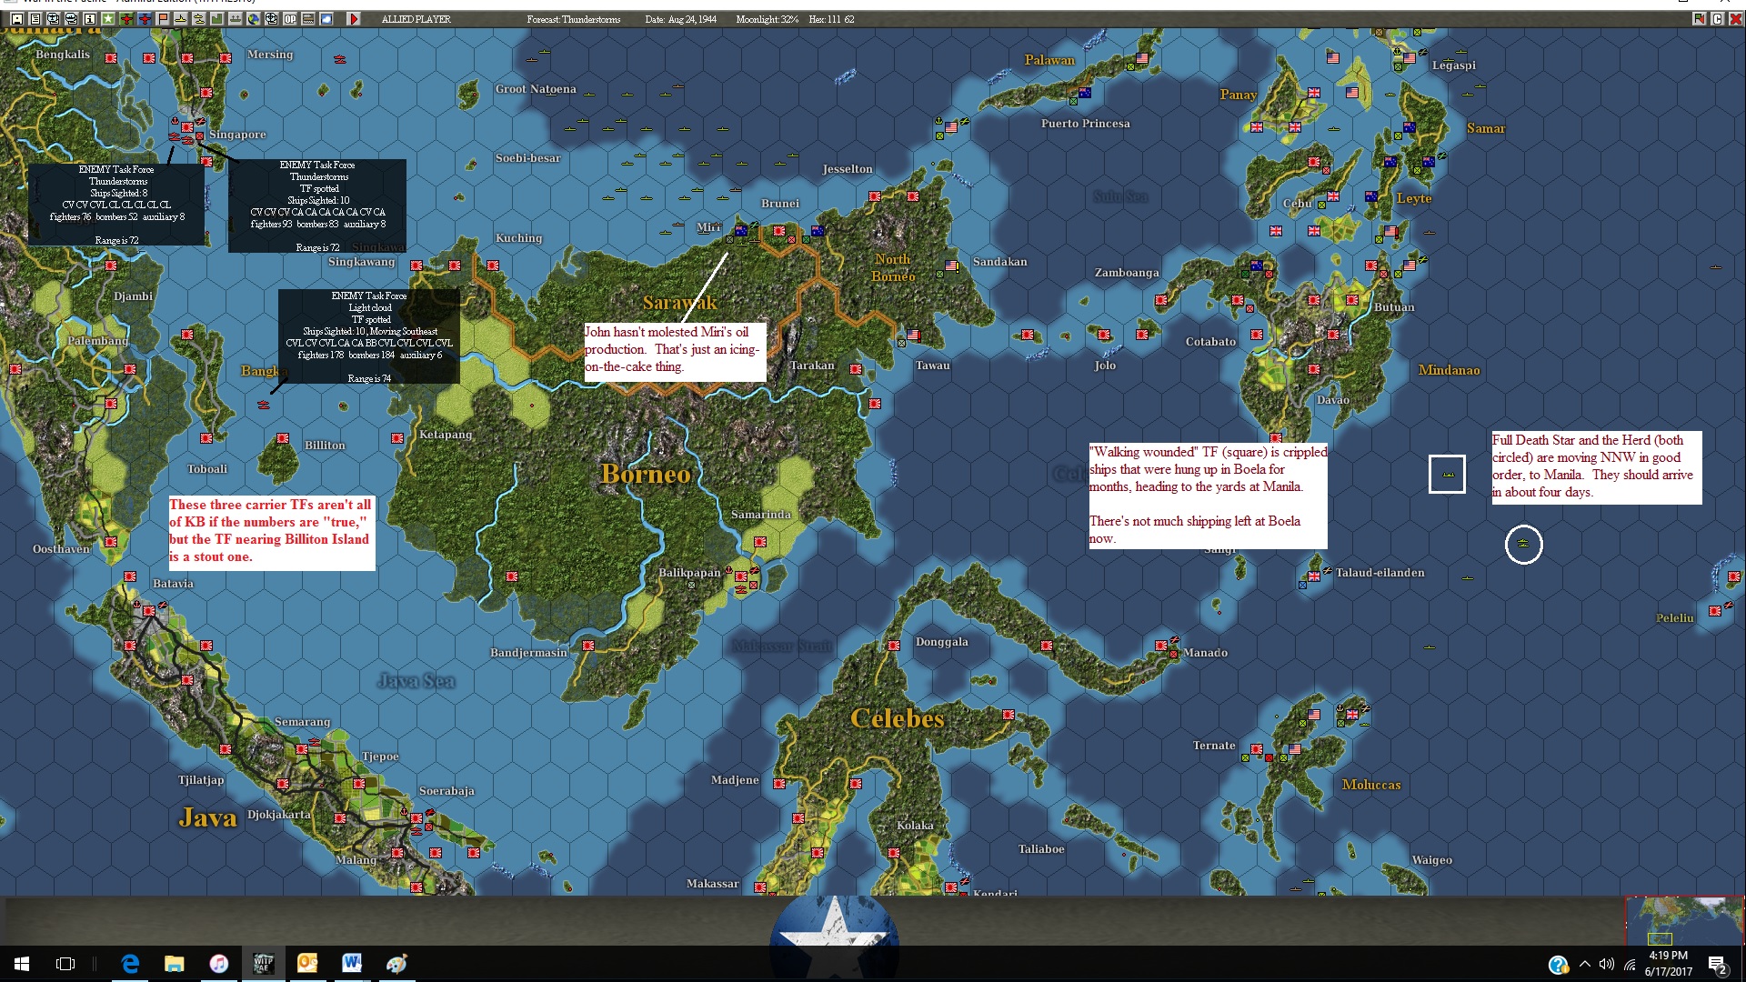
Task: Switch to the WITP AE taskbar item
Action: tap(263, 964)
